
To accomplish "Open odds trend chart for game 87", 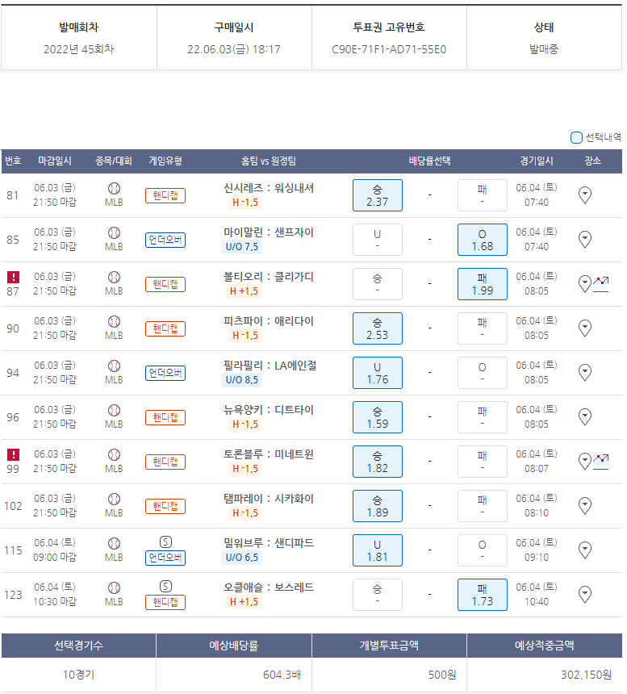I will (601, 284).
